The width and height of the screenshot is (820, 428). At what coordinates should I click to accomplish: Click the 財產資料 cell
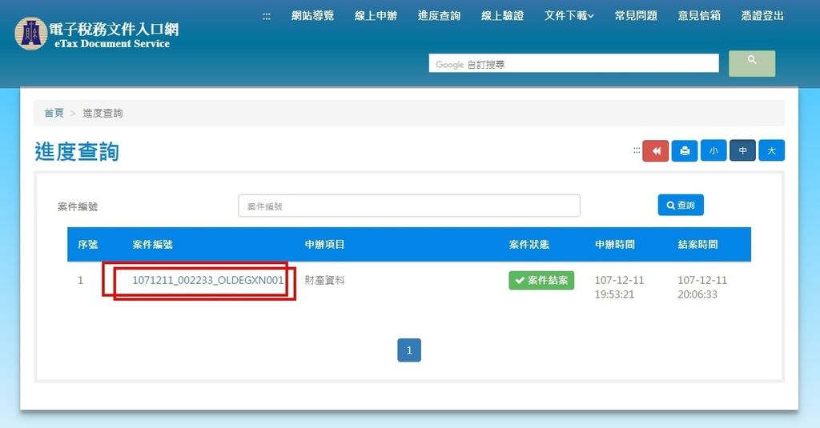pos(324,280)
